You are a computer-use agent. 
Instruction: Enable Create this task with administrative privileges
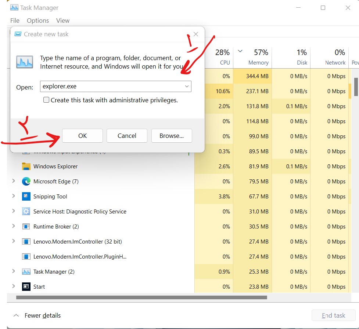coord(46,100)
